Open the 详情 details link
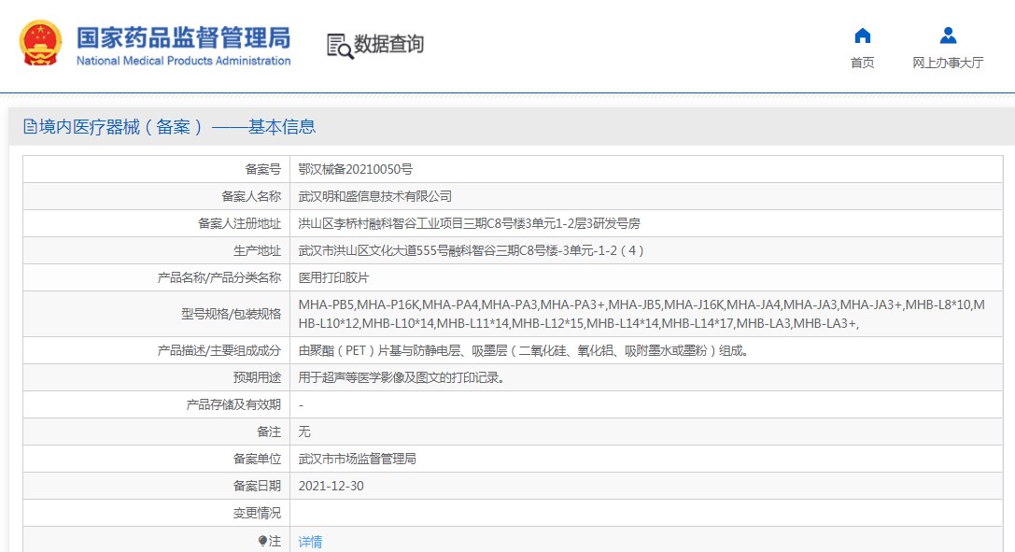This screenshot has width=1015, height=552. coord(310,542)
